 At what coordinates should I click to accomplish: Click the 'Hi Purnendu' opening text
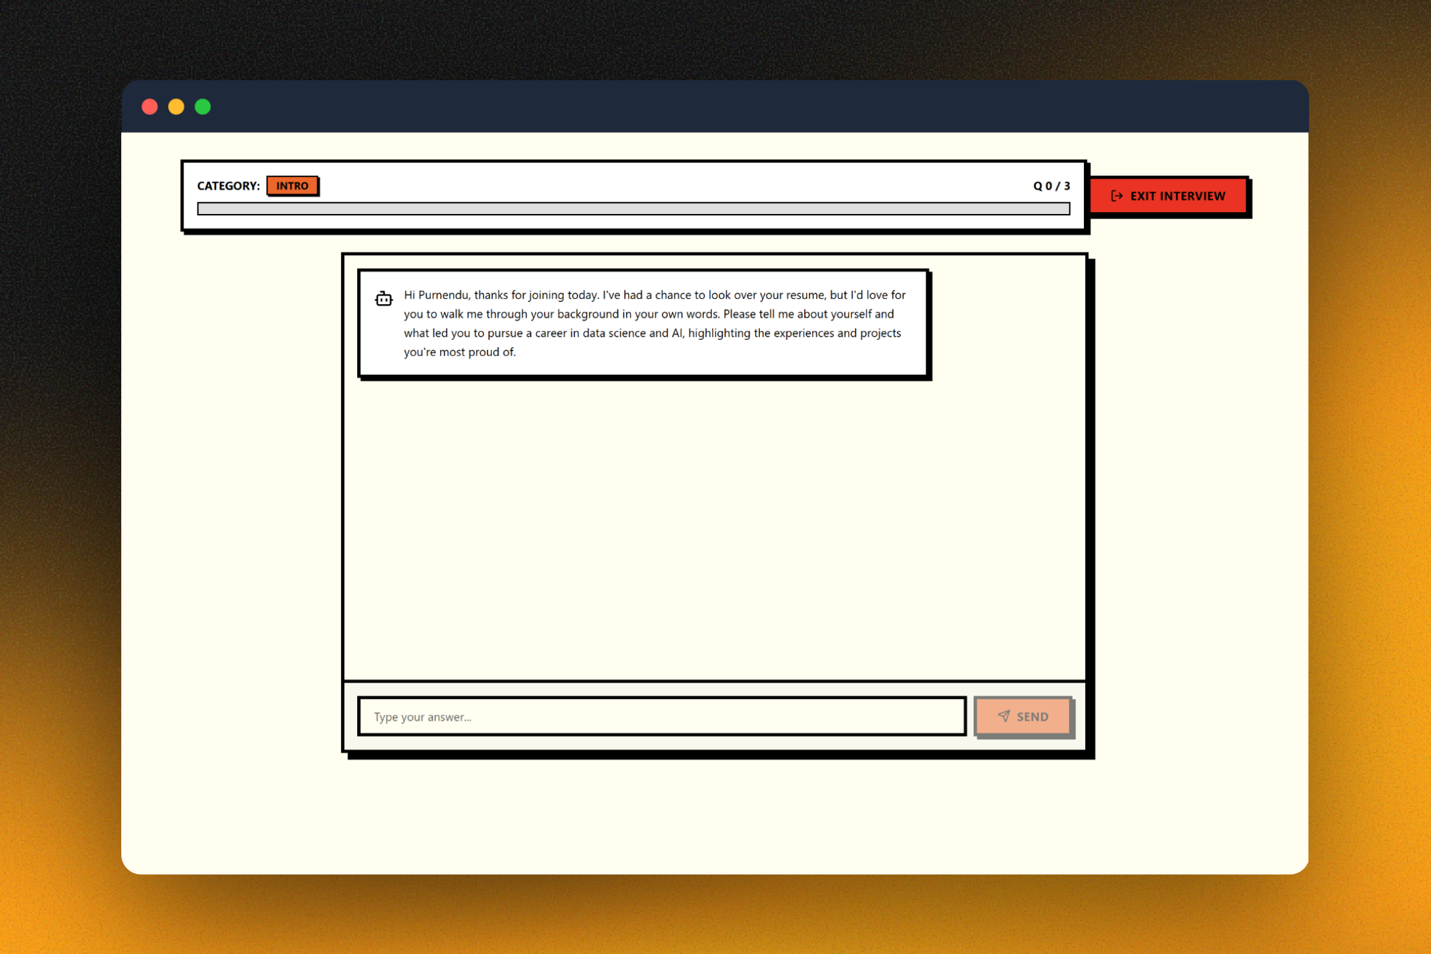(437, 295)
